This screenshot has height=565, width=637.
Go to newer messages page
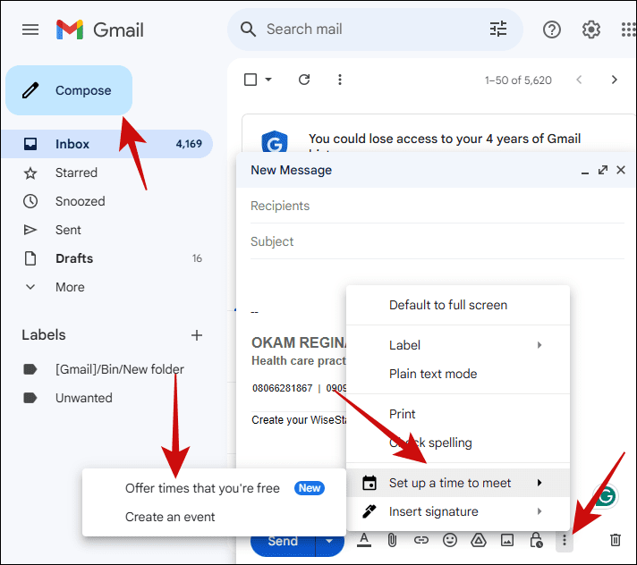(x=579, y=80)
